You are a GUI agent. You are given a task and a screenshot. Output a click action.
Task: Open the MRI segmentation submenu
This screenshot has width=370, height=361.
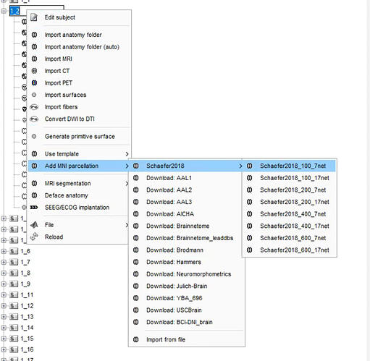coord(80,184)
